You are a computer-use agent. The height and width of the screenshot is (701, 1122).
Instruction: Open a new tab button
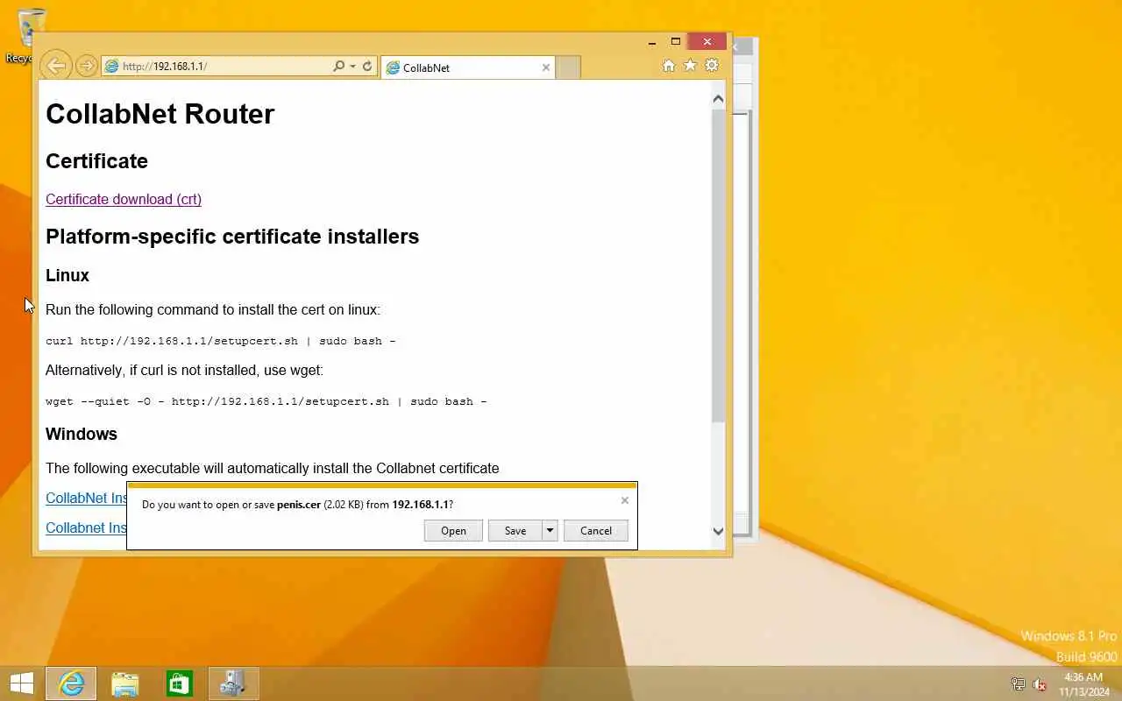coord(569,67)
